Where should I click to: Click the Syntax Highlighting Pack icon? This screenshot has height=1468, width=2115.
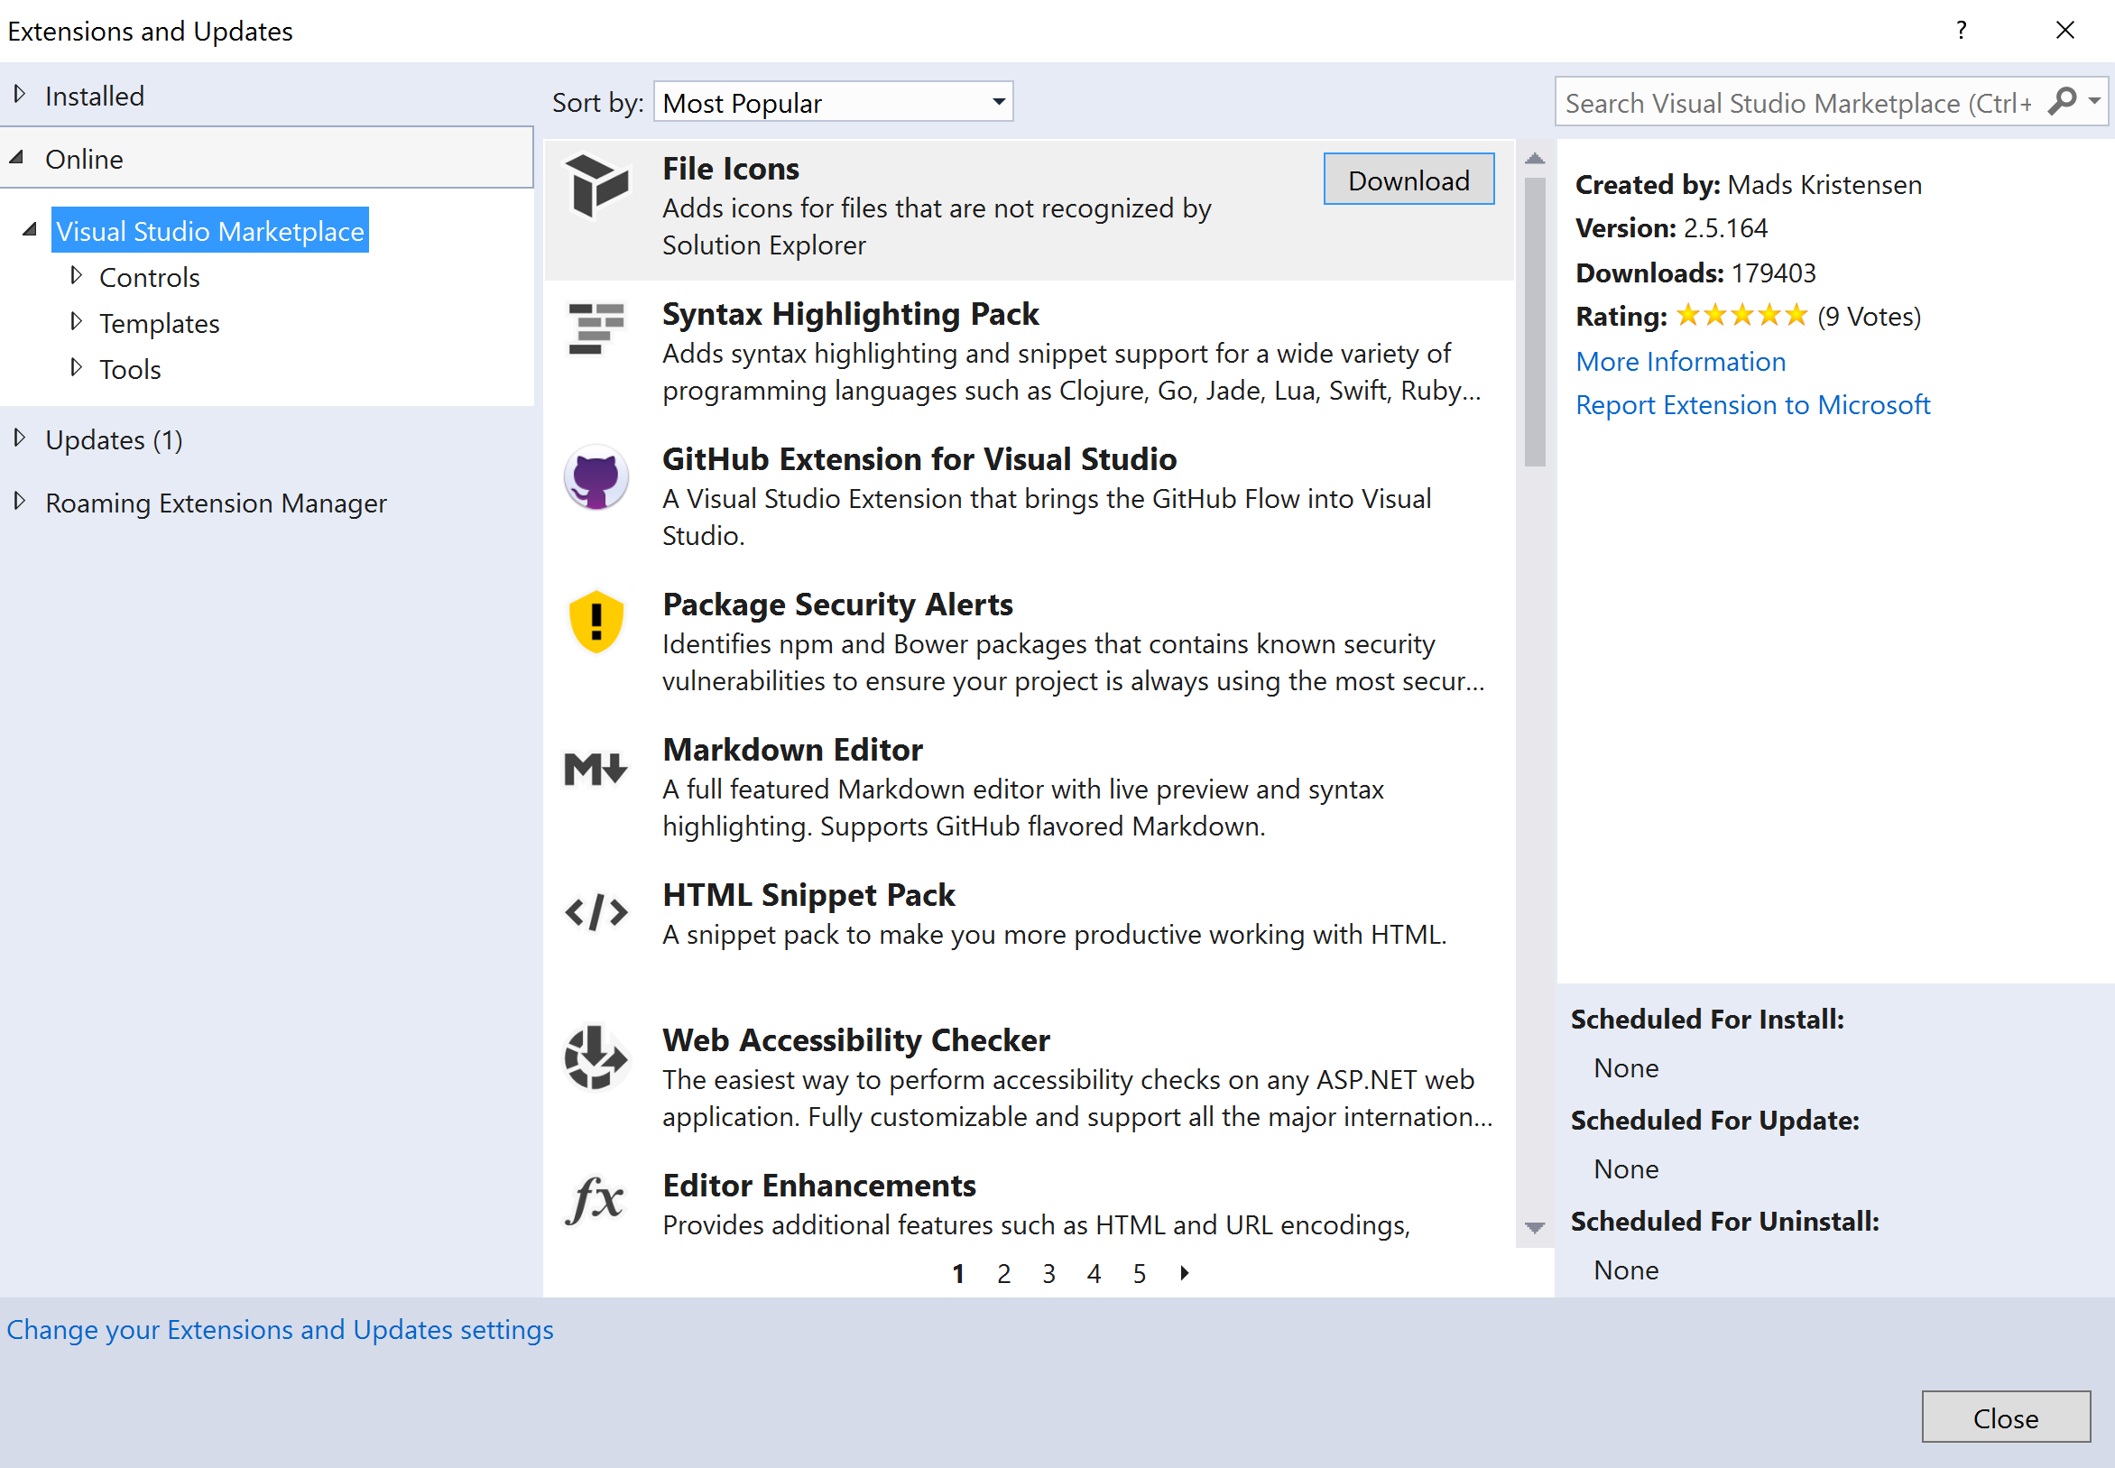click(596, 328)
